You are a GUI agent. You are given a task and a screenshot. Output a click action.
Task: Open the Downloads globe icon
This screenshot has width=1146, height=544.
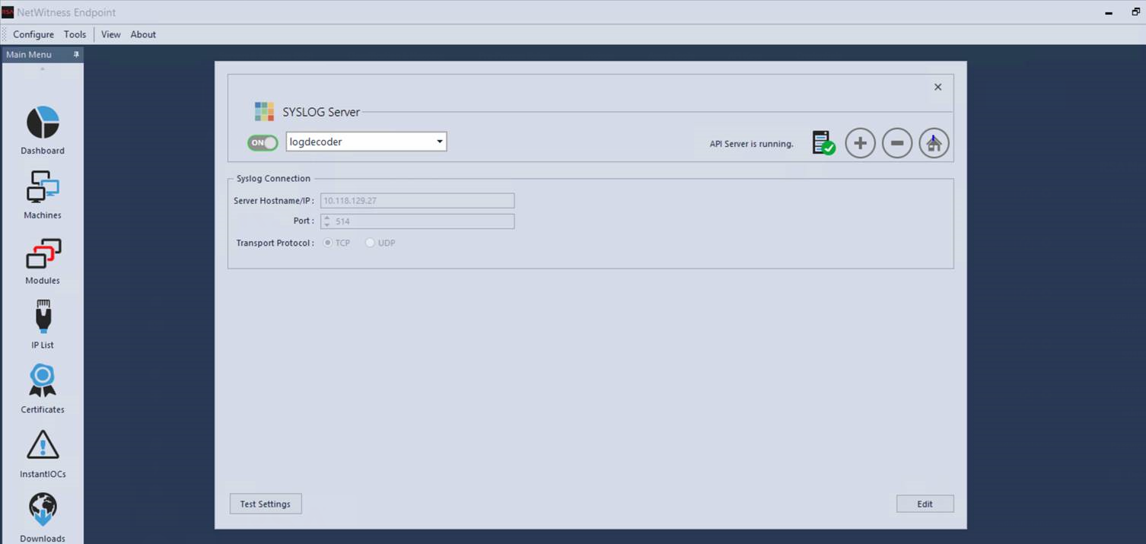pyautogui.click(x=43, y=510)
